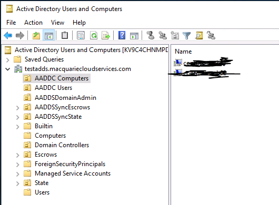The height and width of the screenshot is (205, 279).
Task: Go back with the blue Back arrow
Action: [x=8, y=35]
